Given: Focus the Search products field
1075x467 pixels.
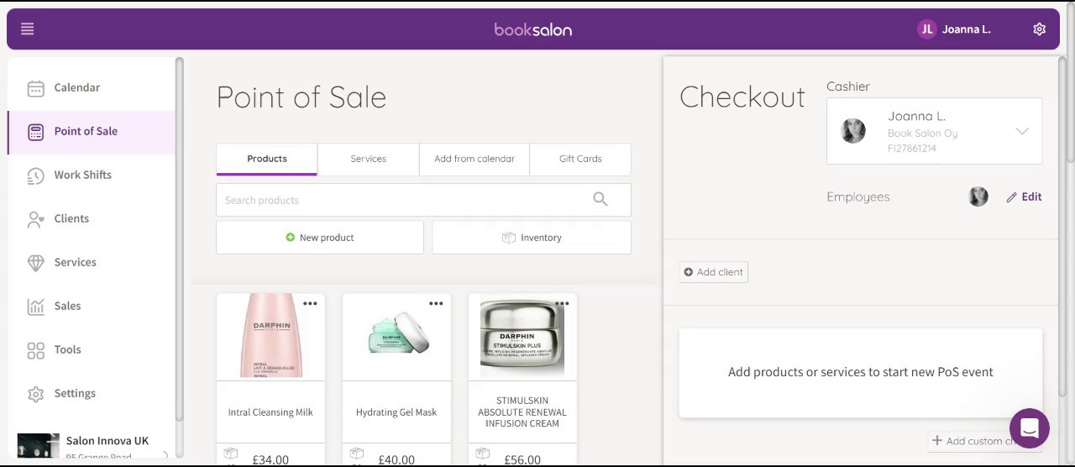Looking at the screenshot, I should [403, 201].
